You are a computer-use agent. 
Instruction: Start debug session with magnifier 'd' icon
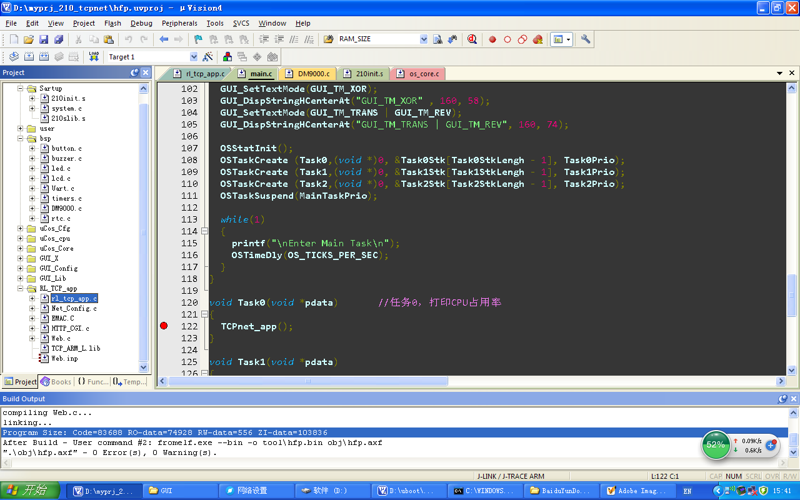click(472, 39)
